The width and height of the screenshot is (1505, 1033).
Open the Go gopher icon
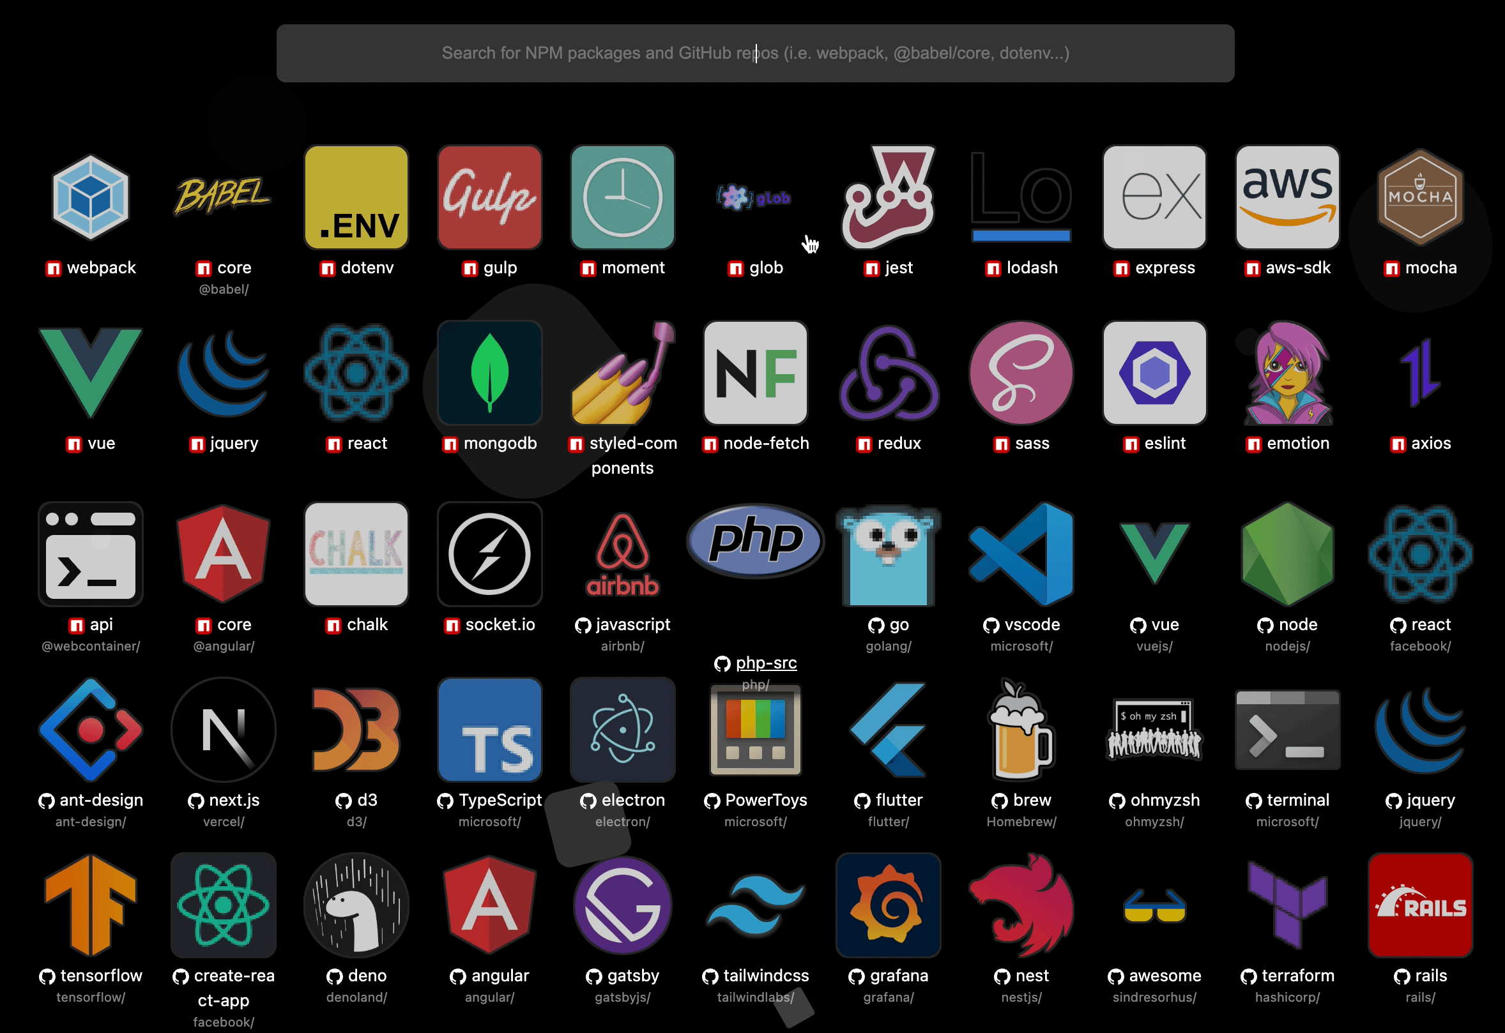[889, 555]
